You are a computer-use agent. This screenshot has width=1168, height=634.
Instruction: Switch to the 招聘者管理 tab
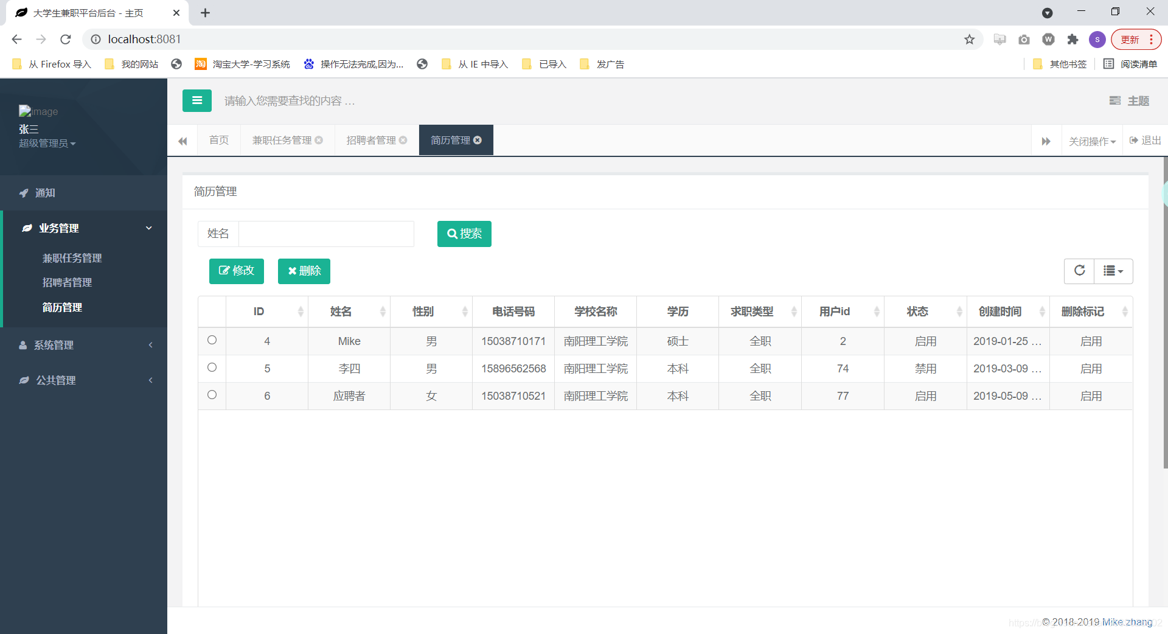point(371,141)
